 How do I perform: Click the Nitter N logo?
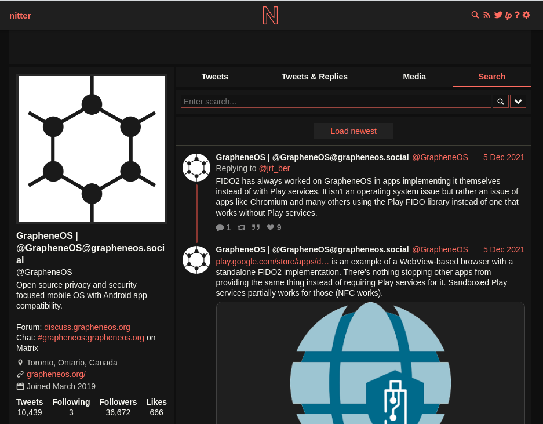pos(270,15)
